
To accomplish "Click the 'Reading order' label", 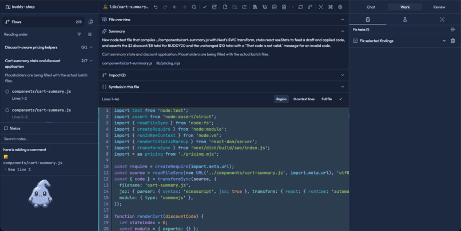I will [x=16, y=34].
